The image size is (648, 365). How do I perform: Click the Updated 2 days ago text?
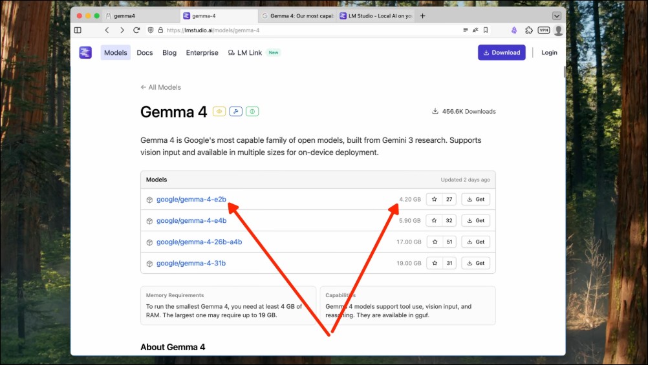coord(466,180)
